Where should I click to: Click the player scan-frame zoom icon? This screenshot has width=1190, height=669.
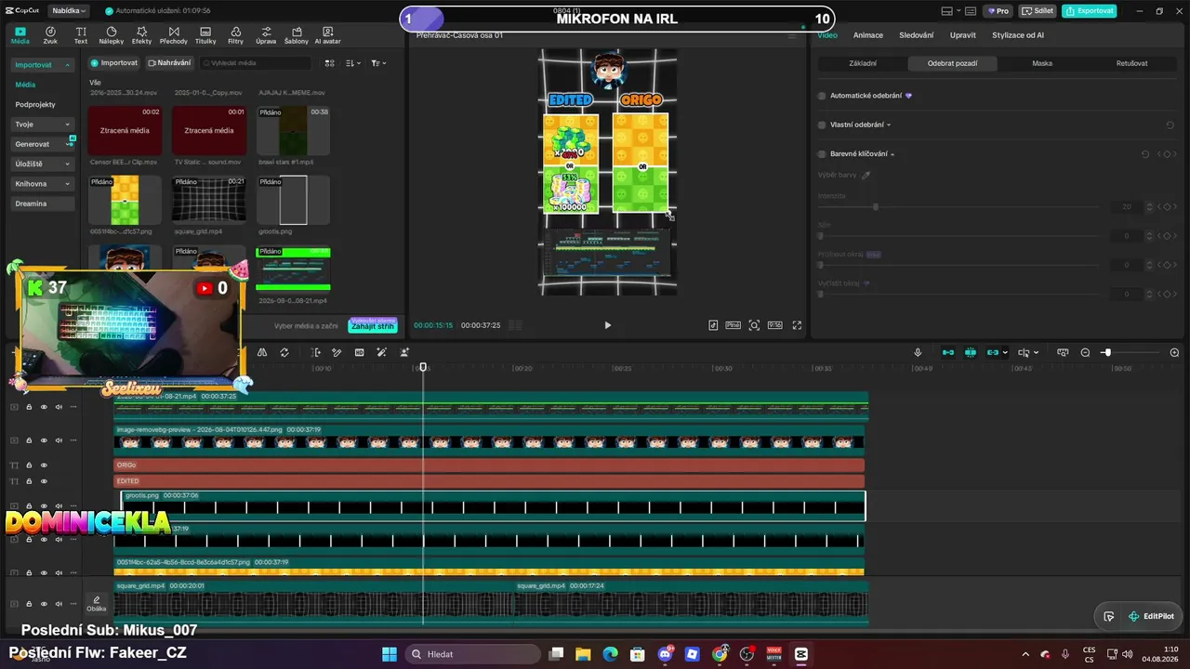754,325
